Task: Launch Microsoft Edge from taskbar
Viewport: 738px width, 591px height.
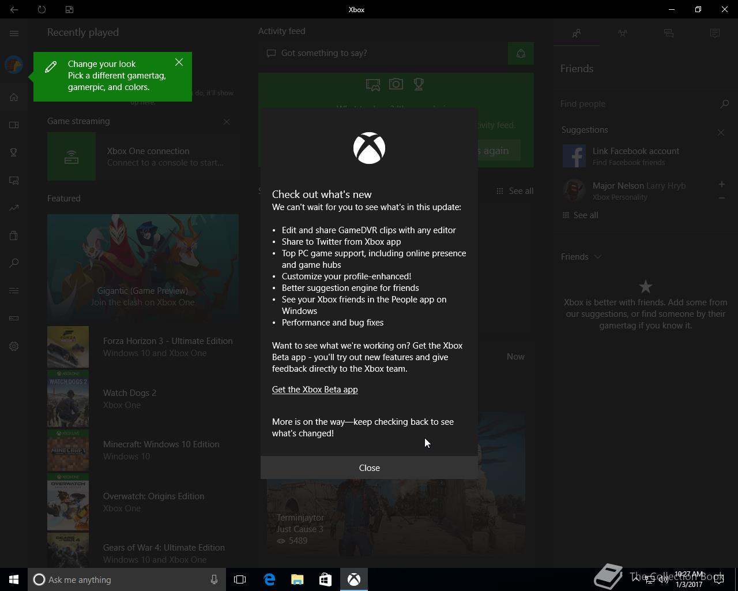Action: click(269, 579)
